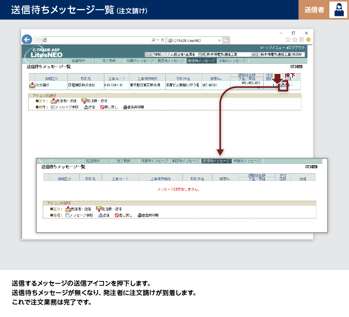Open the browser settings gear icon

[302, 40]
